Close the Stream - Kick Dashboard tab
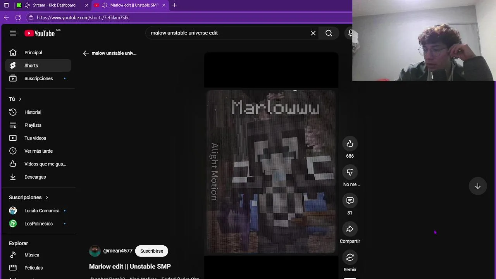The width and height of the screenshot is (496, 279). (86, 5)
